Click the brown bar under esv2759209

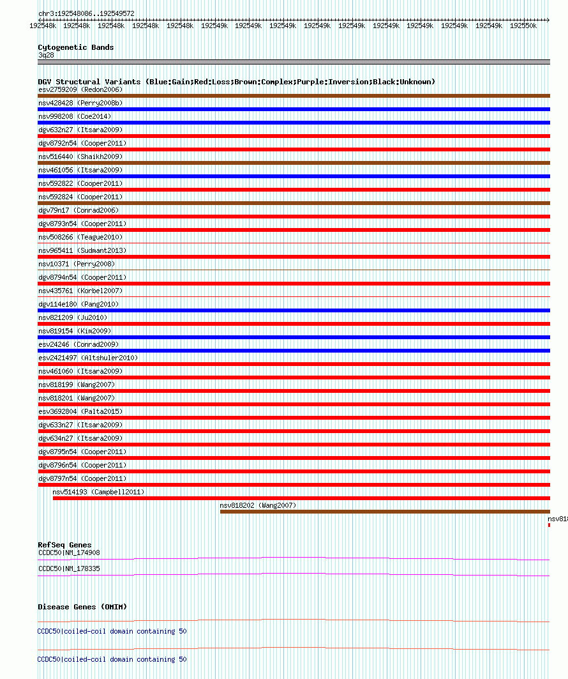[294, 96]
